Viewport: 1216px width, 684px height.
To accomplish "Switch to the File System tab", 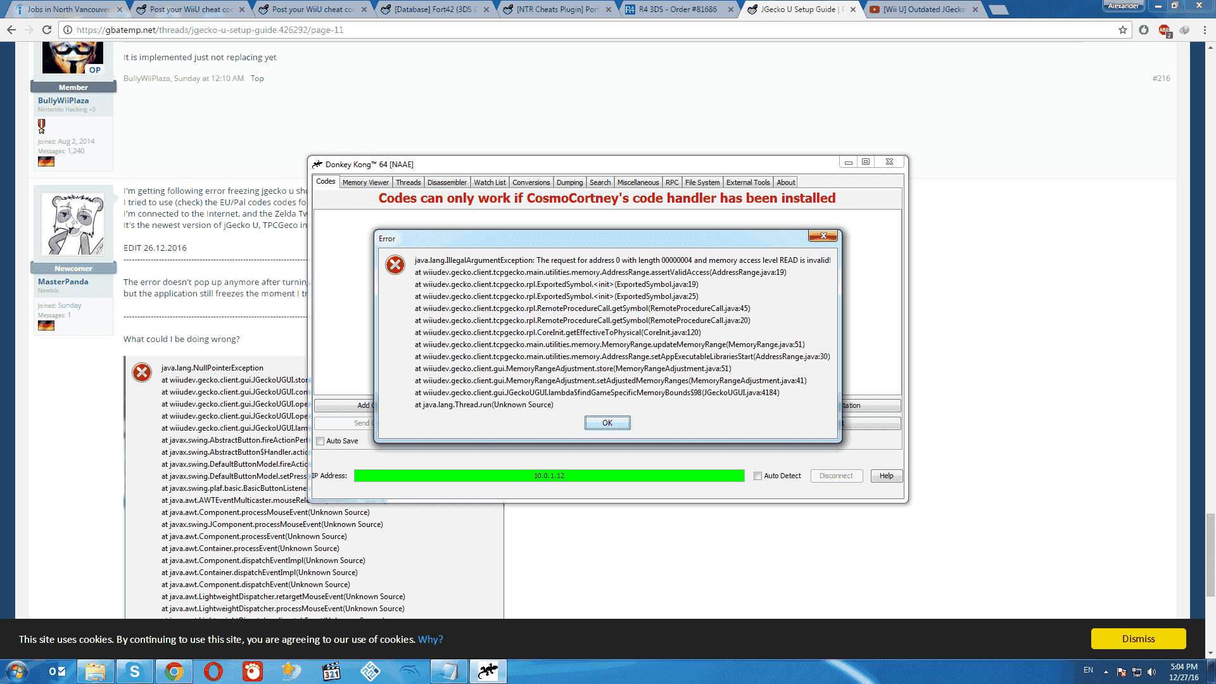I will pos(702,182).
